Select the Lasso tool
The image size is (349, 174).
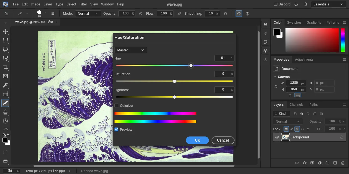(5, 49)
